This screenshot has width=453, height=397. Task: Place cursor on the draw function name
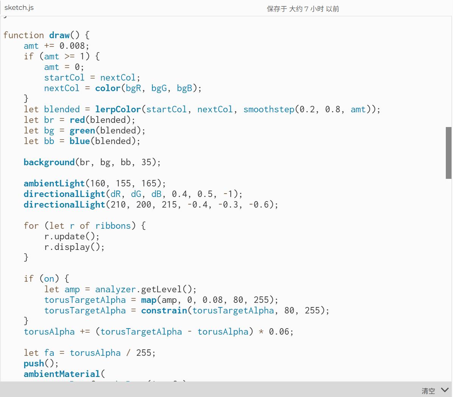(x=59, y=35)
